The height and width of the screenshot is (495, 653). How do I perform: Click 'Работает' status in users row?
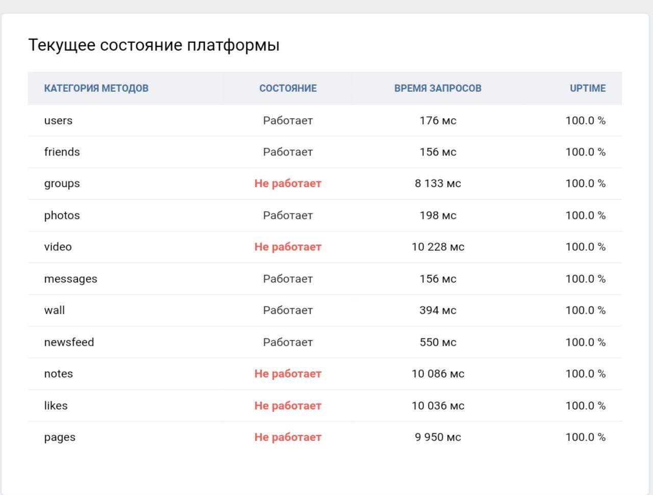tap(288, 121)
